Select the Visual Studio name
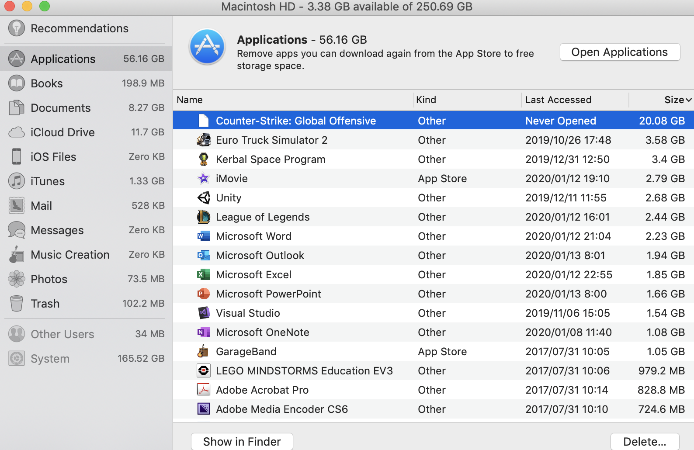This screenshot has height=450, width=694. [248, 313]
